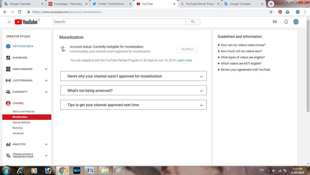Open Paint from the taskbar

coord(119,170)
